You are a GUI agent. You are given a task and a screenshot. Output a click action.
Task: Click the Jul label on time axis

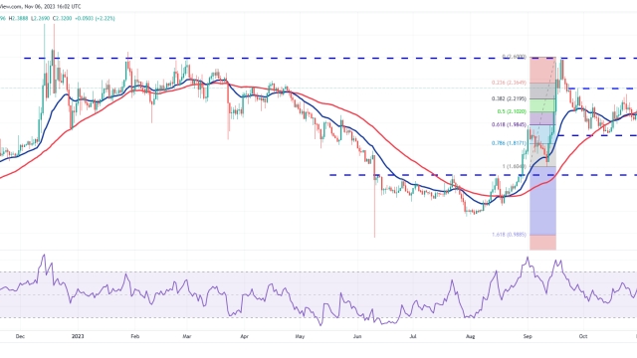[413, 336]
